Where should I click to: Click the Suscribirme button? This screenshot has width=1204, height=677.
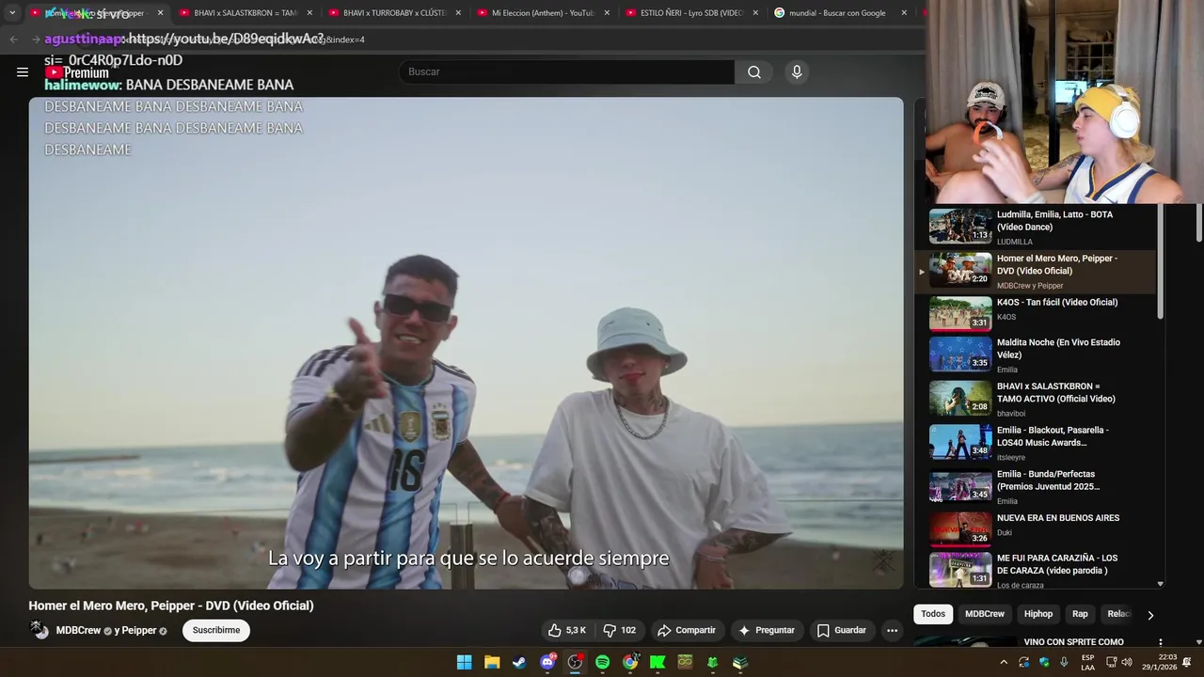(216, 630)
